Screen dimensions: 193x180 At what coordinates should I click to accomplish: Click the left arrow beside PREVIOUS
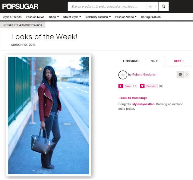pyautogui.click(x=123, y=61)
